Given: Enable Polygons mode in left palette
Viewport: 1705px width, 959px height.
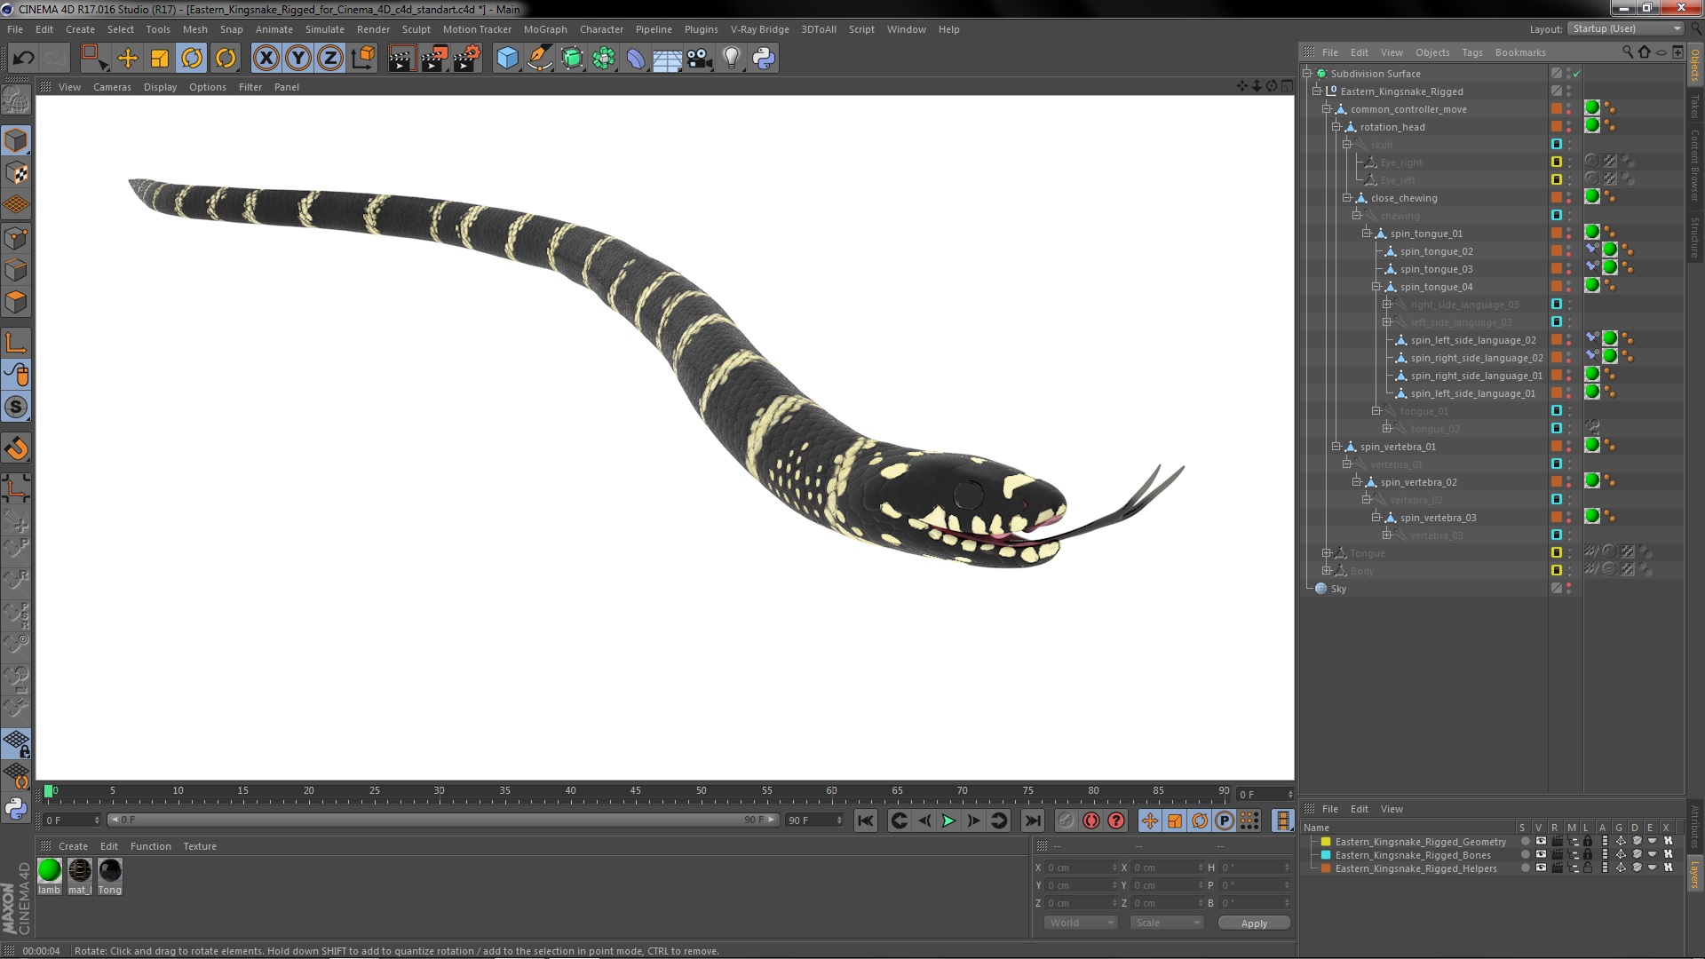Looking at the screenshot, I should click(x=16, y=302).
